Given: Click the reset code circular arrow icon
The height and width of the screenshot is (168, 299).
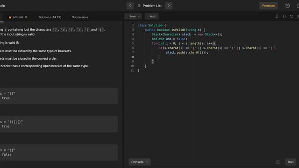Looking at the screenshot, I should coord(292,16).
